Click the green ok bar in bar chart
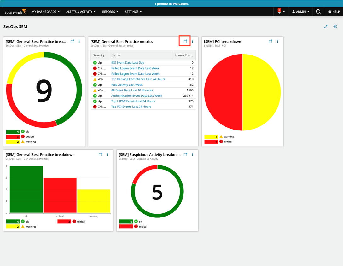 (26, 189)
